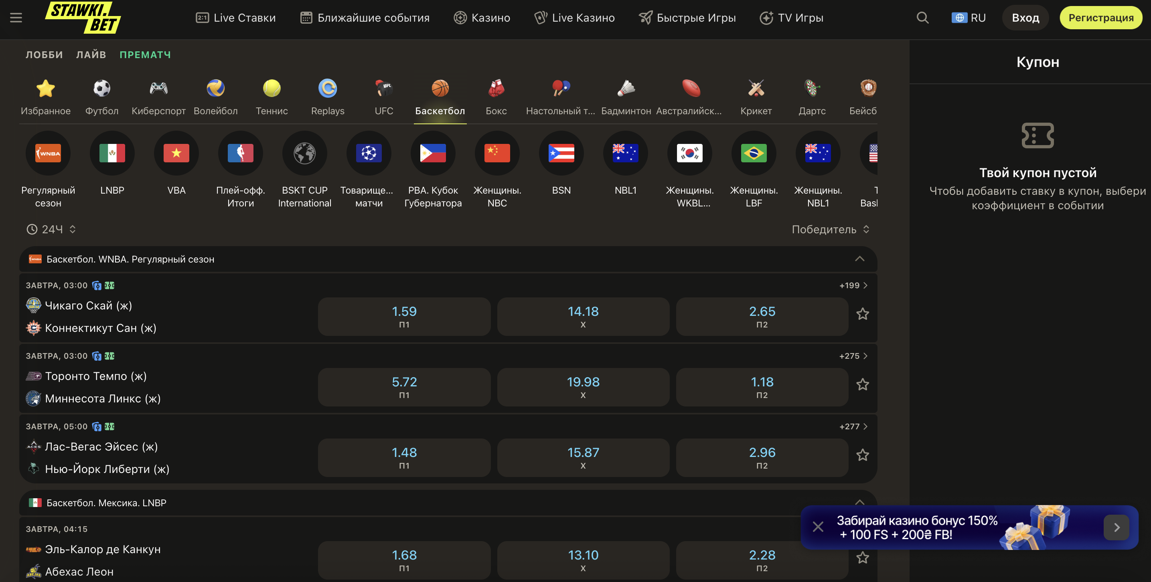Bet on Las Vegas Aces П1 odds 1.48
Viewport: 1151px width, 582px height.
coord(404,457)
